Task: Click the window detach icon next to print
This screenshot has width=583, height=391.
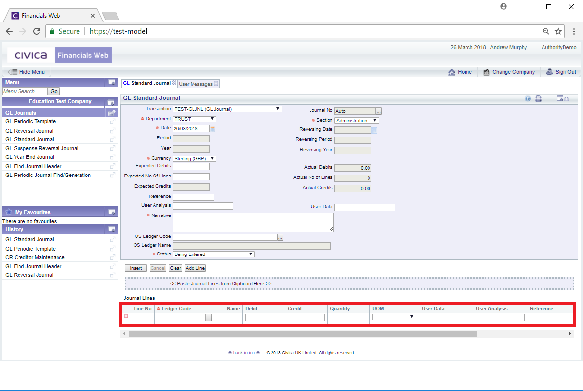Action: (x=560, y=98)
